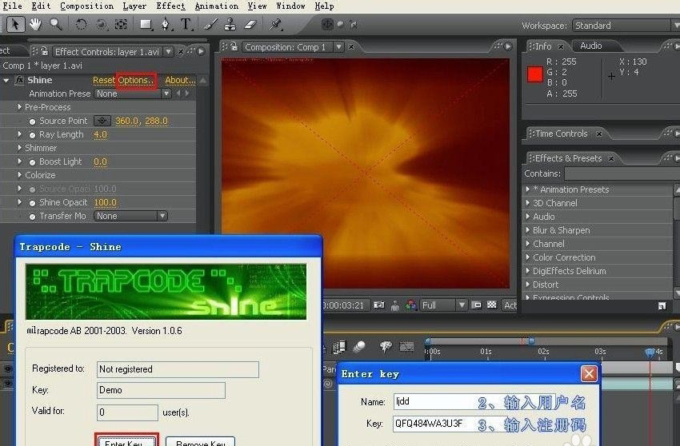The height and width of the screenshot is (446, 680).
Task: Click the Enter Key button
Action: (126, 440)
